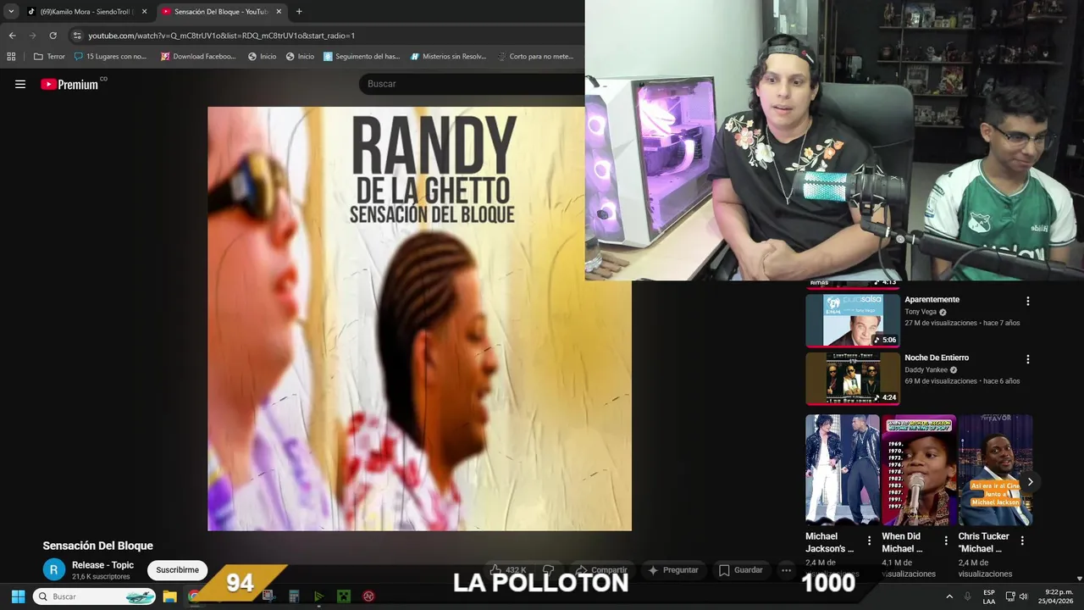Dislike the current video

pyautogui.click(x=549, y=570)
